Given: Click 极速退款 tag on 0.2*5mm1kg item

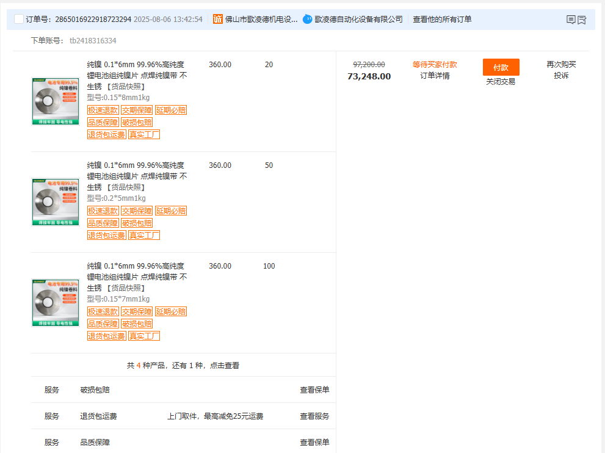Looking at the screenshot, I should click(103, 211).
